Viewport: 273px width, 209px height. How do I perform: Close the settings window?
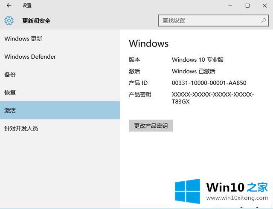tap(264, 6)
